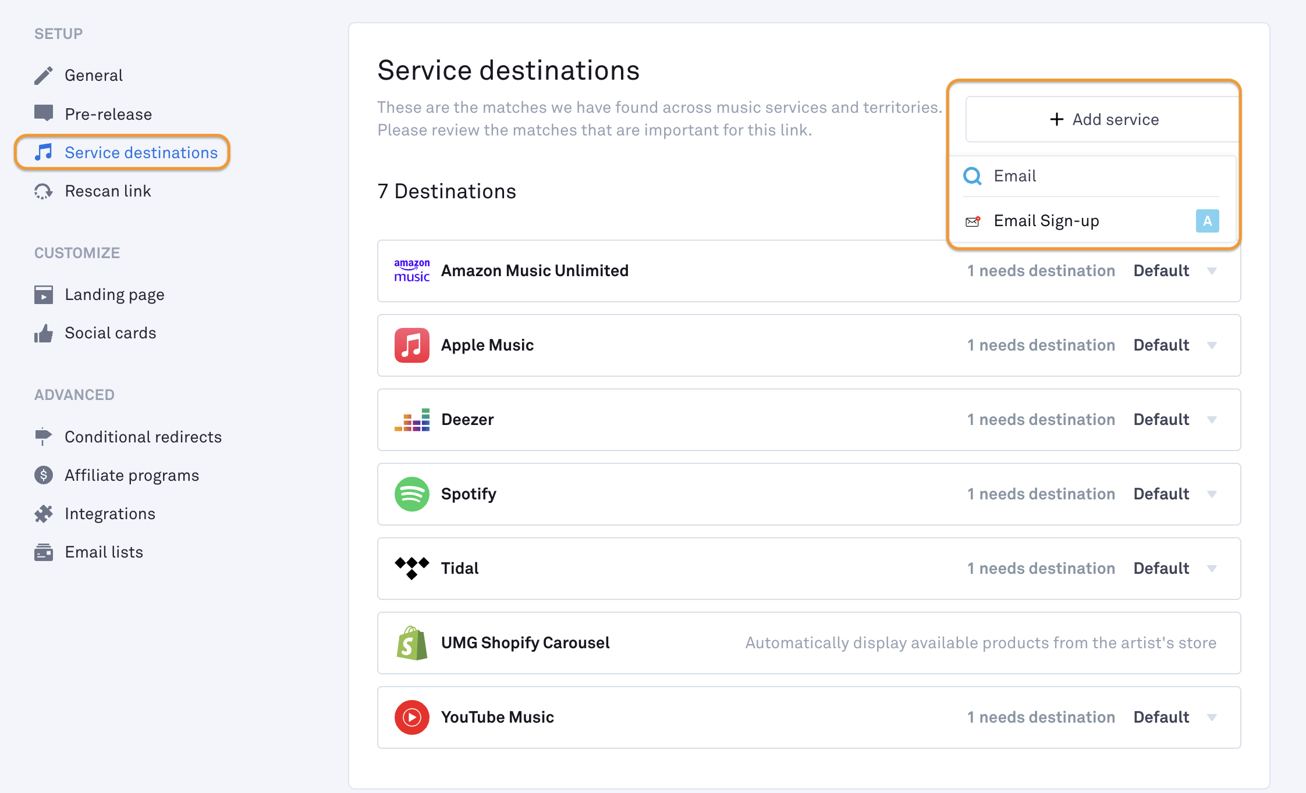Click Default label on Apple Music row
The width and height of the screenshot is (1306, 793).
click(1161, 345)
